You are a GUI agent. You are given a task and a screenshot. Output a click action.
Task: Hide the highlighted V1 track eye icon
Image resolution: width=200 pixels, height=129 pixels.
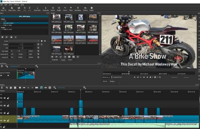point(5,121)
